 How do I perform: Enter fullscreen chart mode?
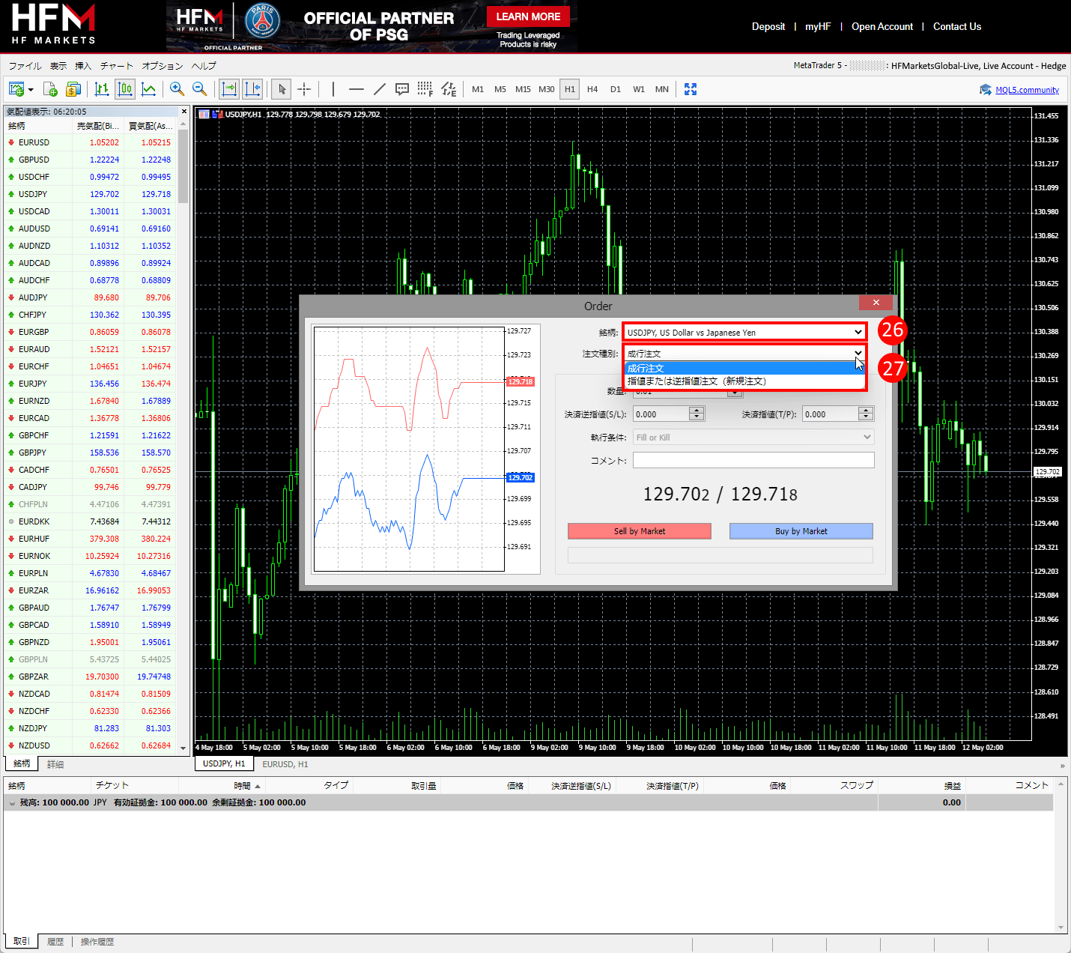pyautogui.click(x=691, y=89)
